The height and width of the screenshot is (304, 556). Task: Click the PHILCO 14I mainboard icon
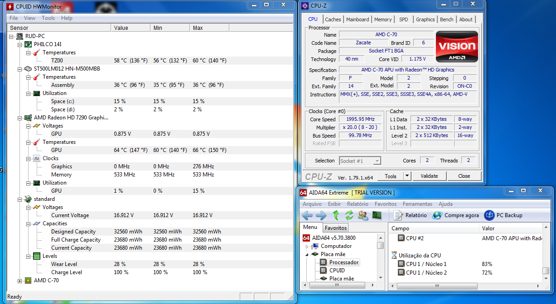[28, 44]
